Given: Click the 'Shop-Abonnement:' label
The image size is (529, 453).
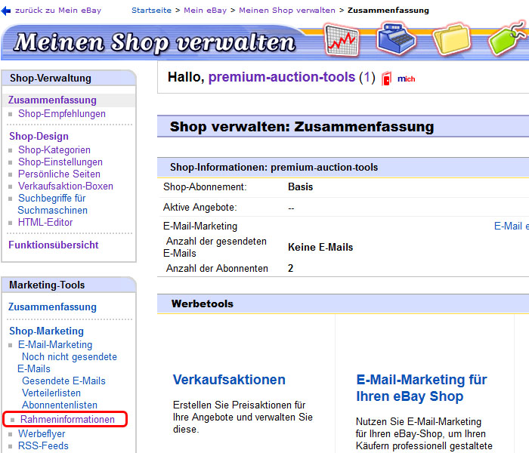Looking at the screenshot, I should click(205, 186).
